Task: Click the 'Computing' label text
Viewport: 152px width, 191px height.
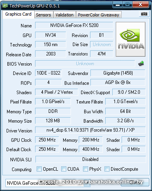Action: click(21, 170)
